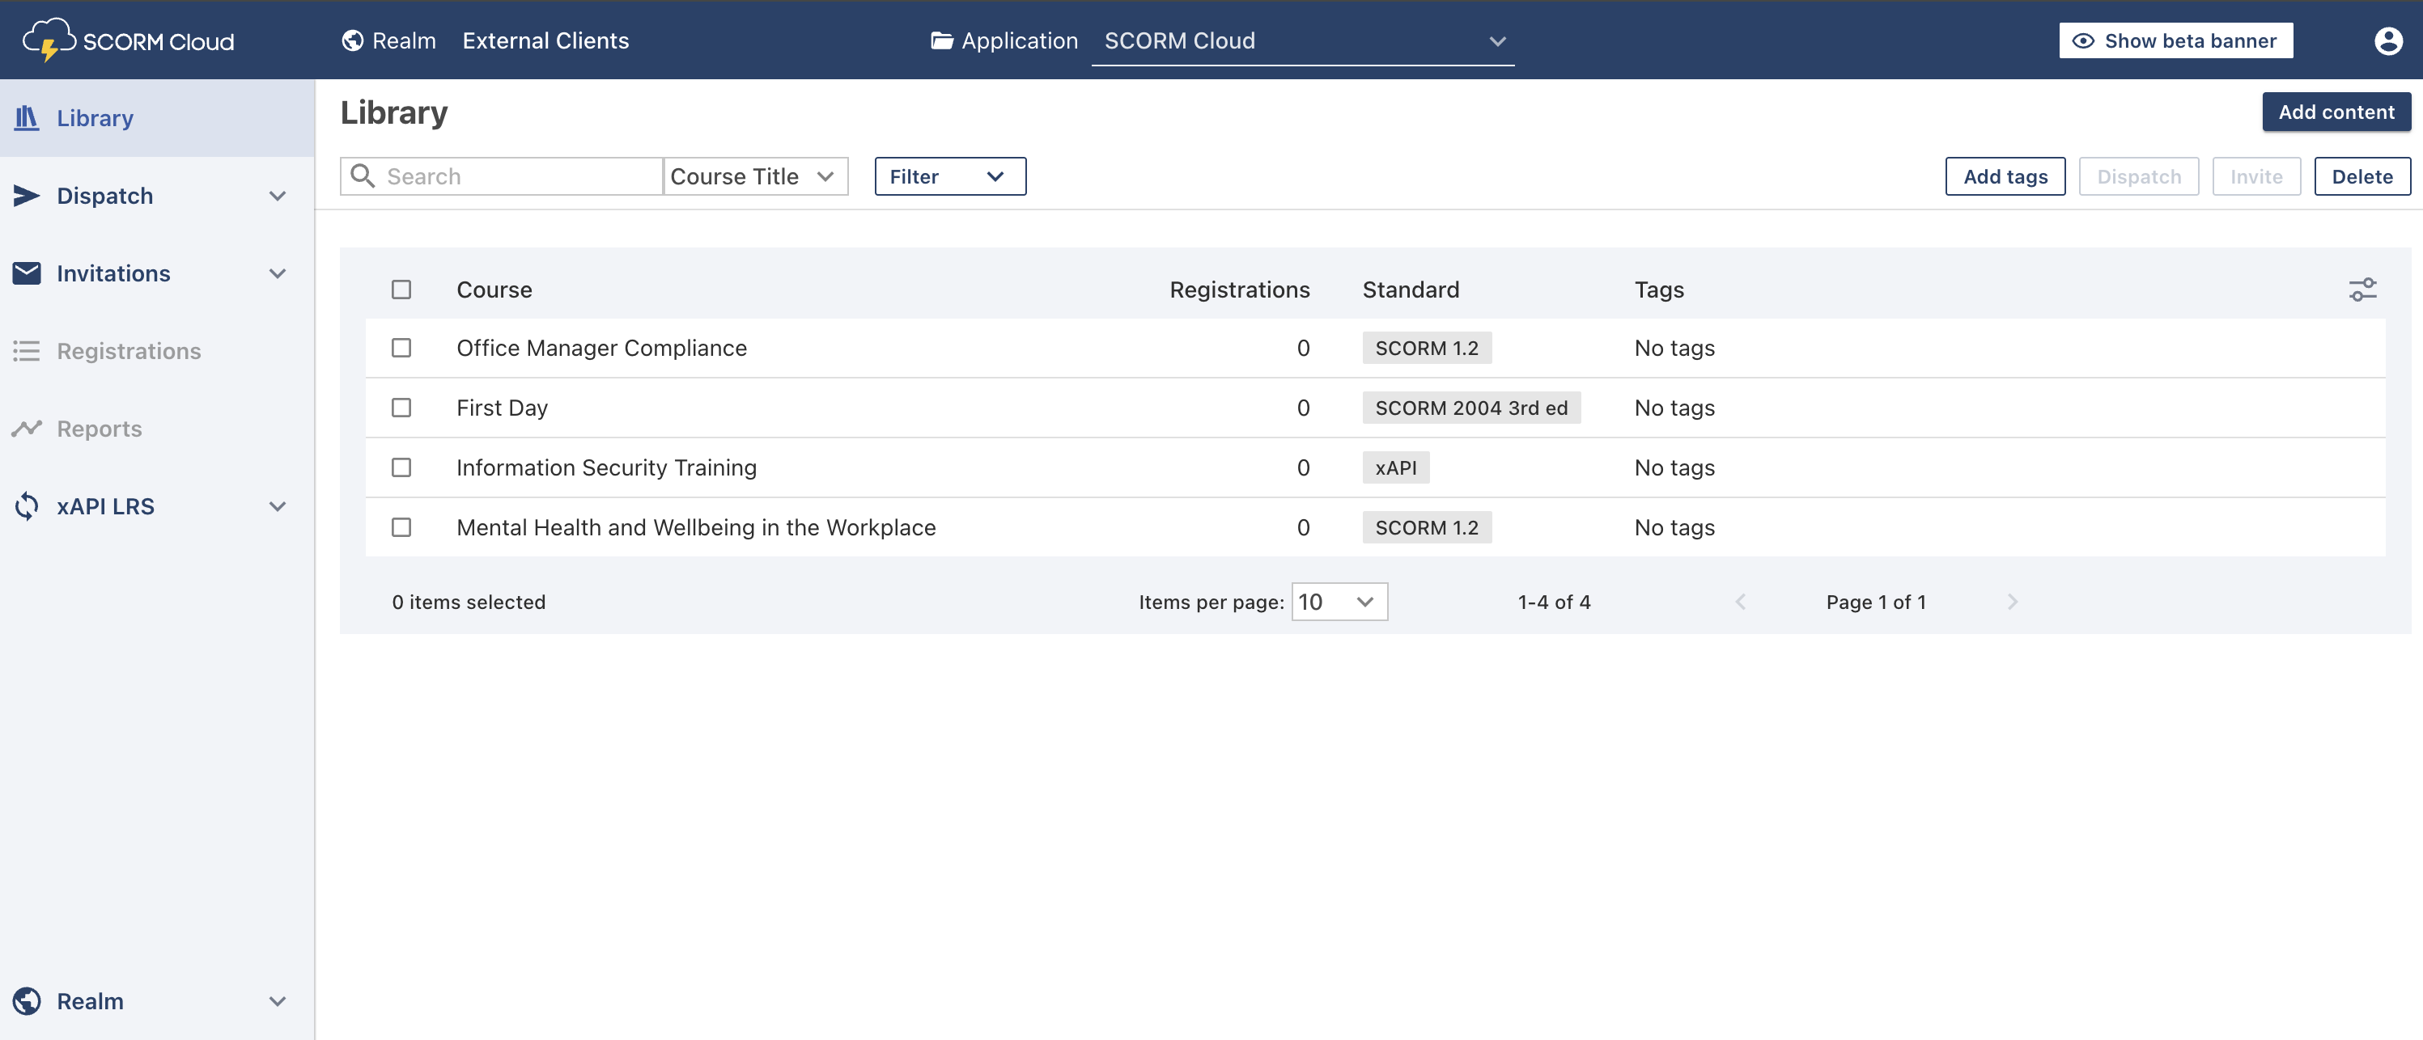Click the Add tags button

coord(2005,175)
